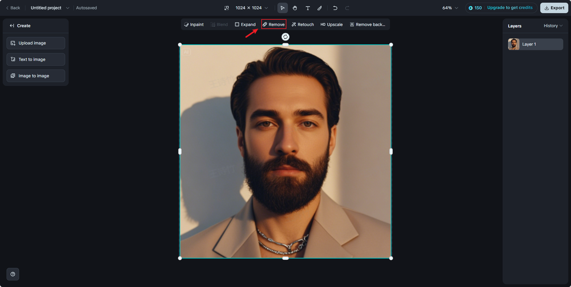The height and width of the screenshot is (287, 571).
Task: Redo the last action
Action: [x=347, y=8]
